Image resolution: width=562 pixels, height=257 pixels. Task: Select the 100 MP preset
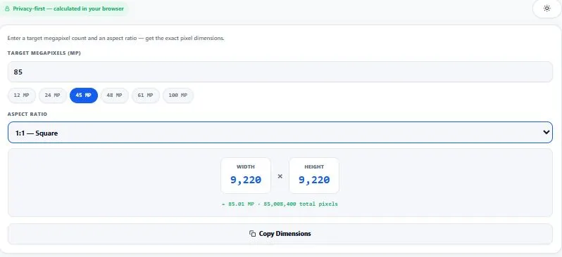(x=178, y=95)
